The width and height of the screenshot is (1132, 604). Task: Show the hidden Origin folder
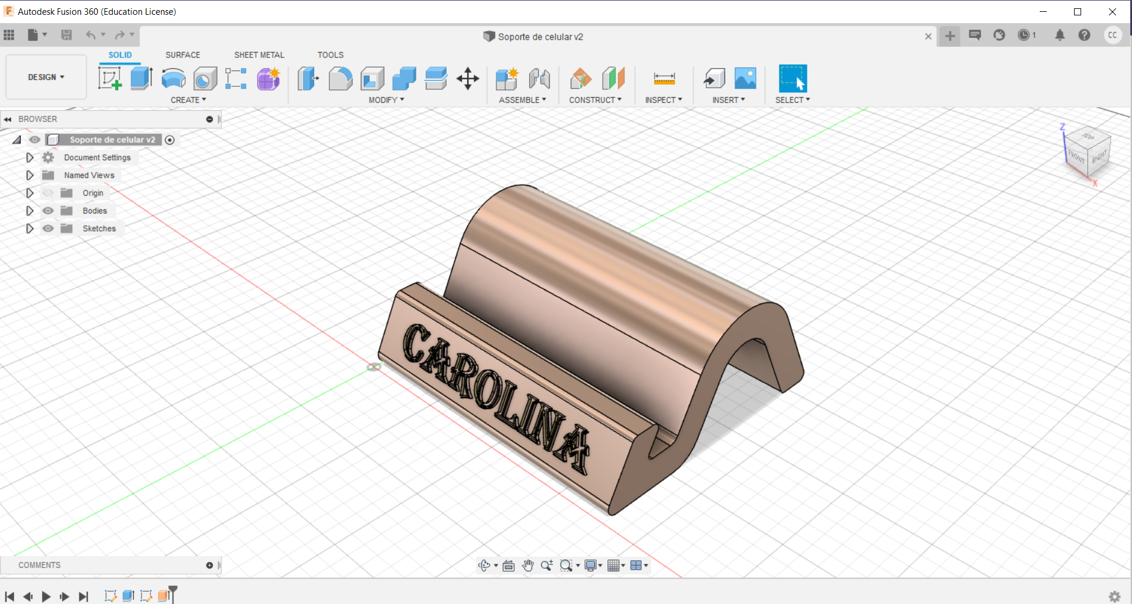(48, 193)
